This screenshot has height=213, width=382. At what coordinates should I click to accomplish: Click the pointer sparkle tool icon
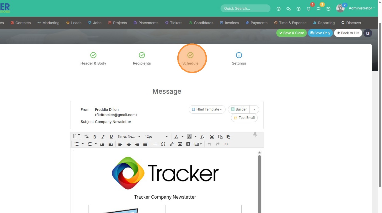click(x=87, y=137)
